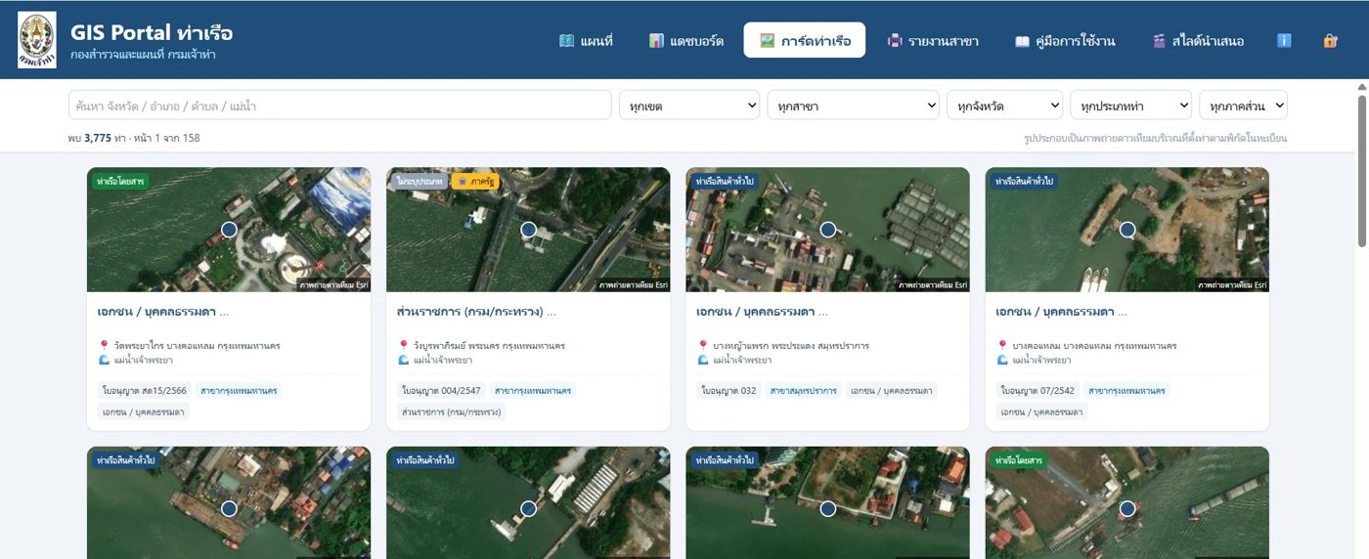Click the red location pin icon beside วัดพระยาไกร
This screenshot has height=559, width=1369.
[x=104, y=346]
